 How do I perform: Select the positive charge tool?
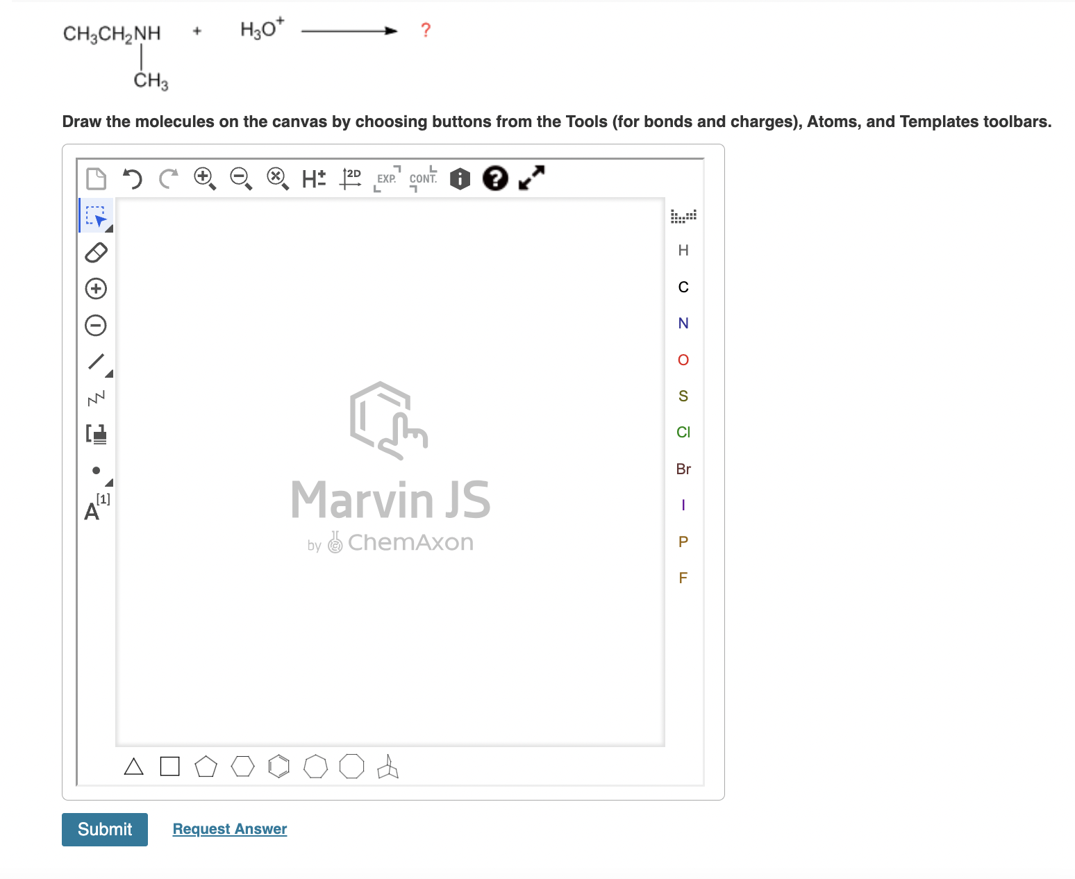(96, 289)
